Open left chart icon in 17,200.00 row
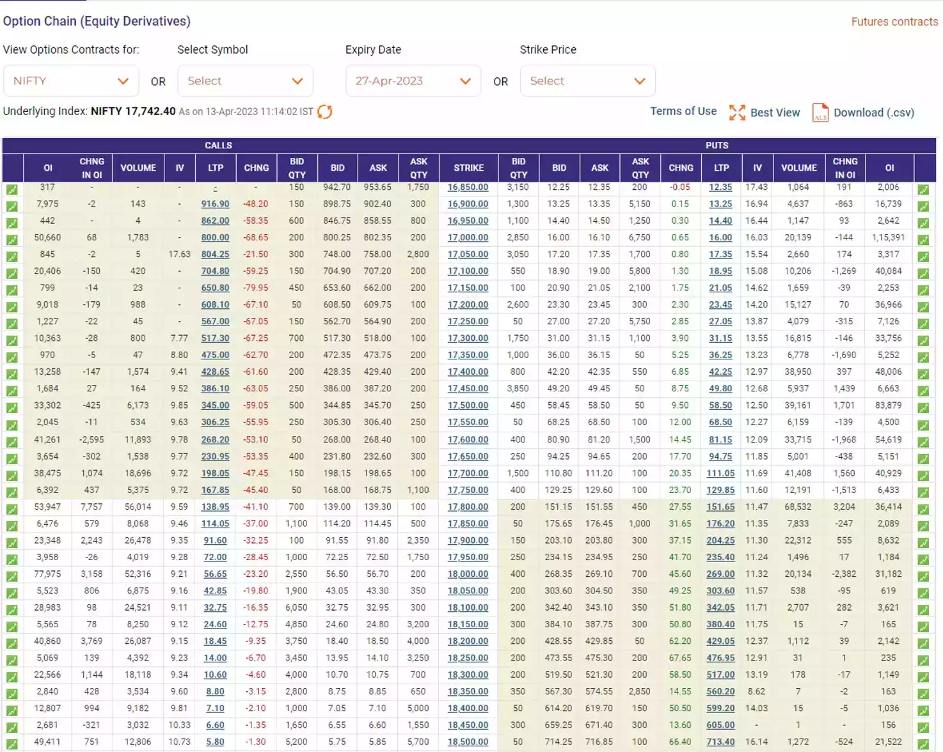943x752 pixels. click(12, 307)
